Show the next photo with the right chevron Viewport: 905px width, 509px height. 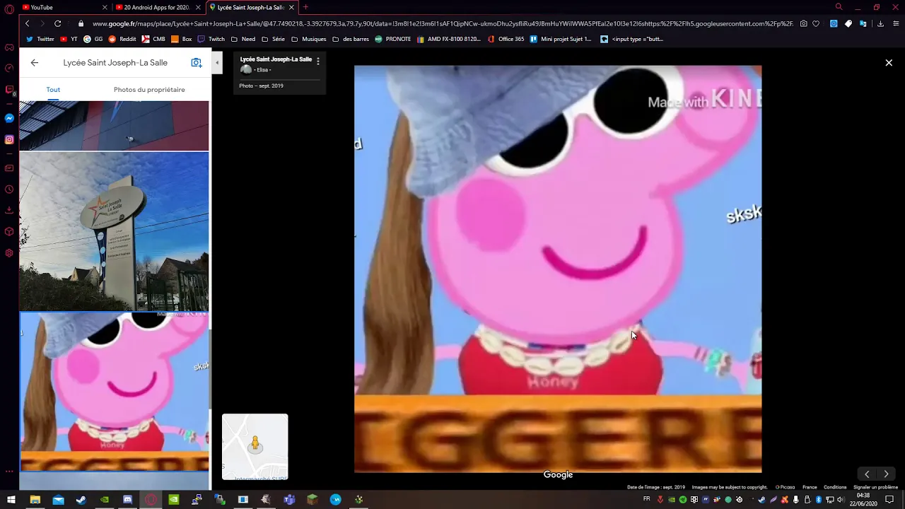tap(886, 474)
